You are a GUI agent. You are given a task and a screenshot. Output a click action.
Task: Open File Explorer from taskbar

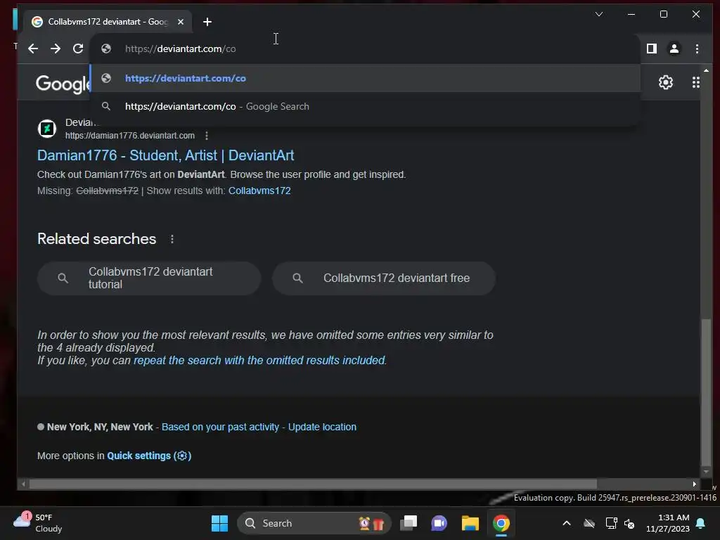(x=470, y=523)
